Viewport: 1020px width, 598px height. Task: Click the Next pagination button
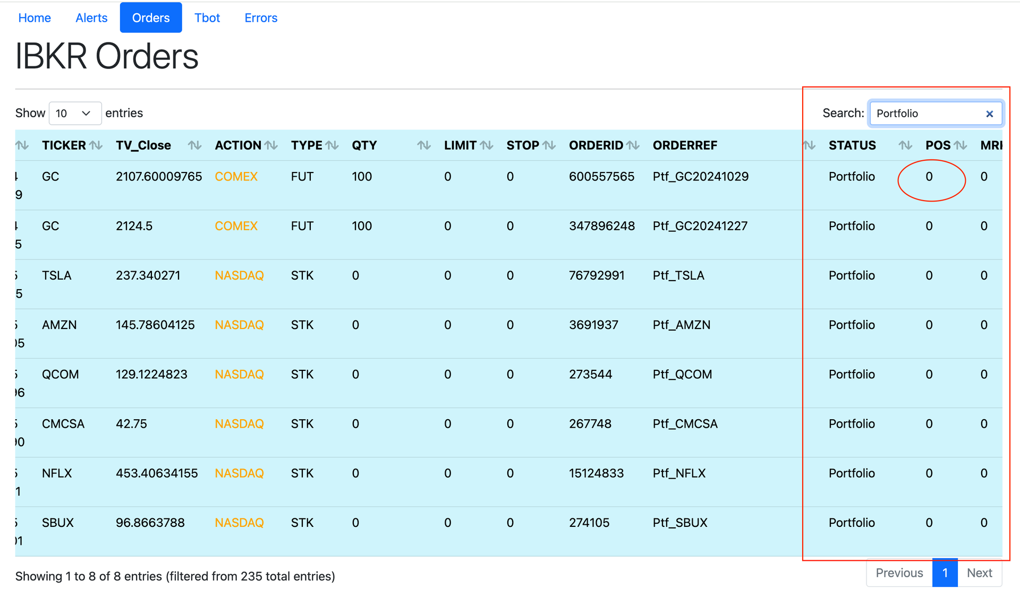pyautogui.click(x=979, y=573)
